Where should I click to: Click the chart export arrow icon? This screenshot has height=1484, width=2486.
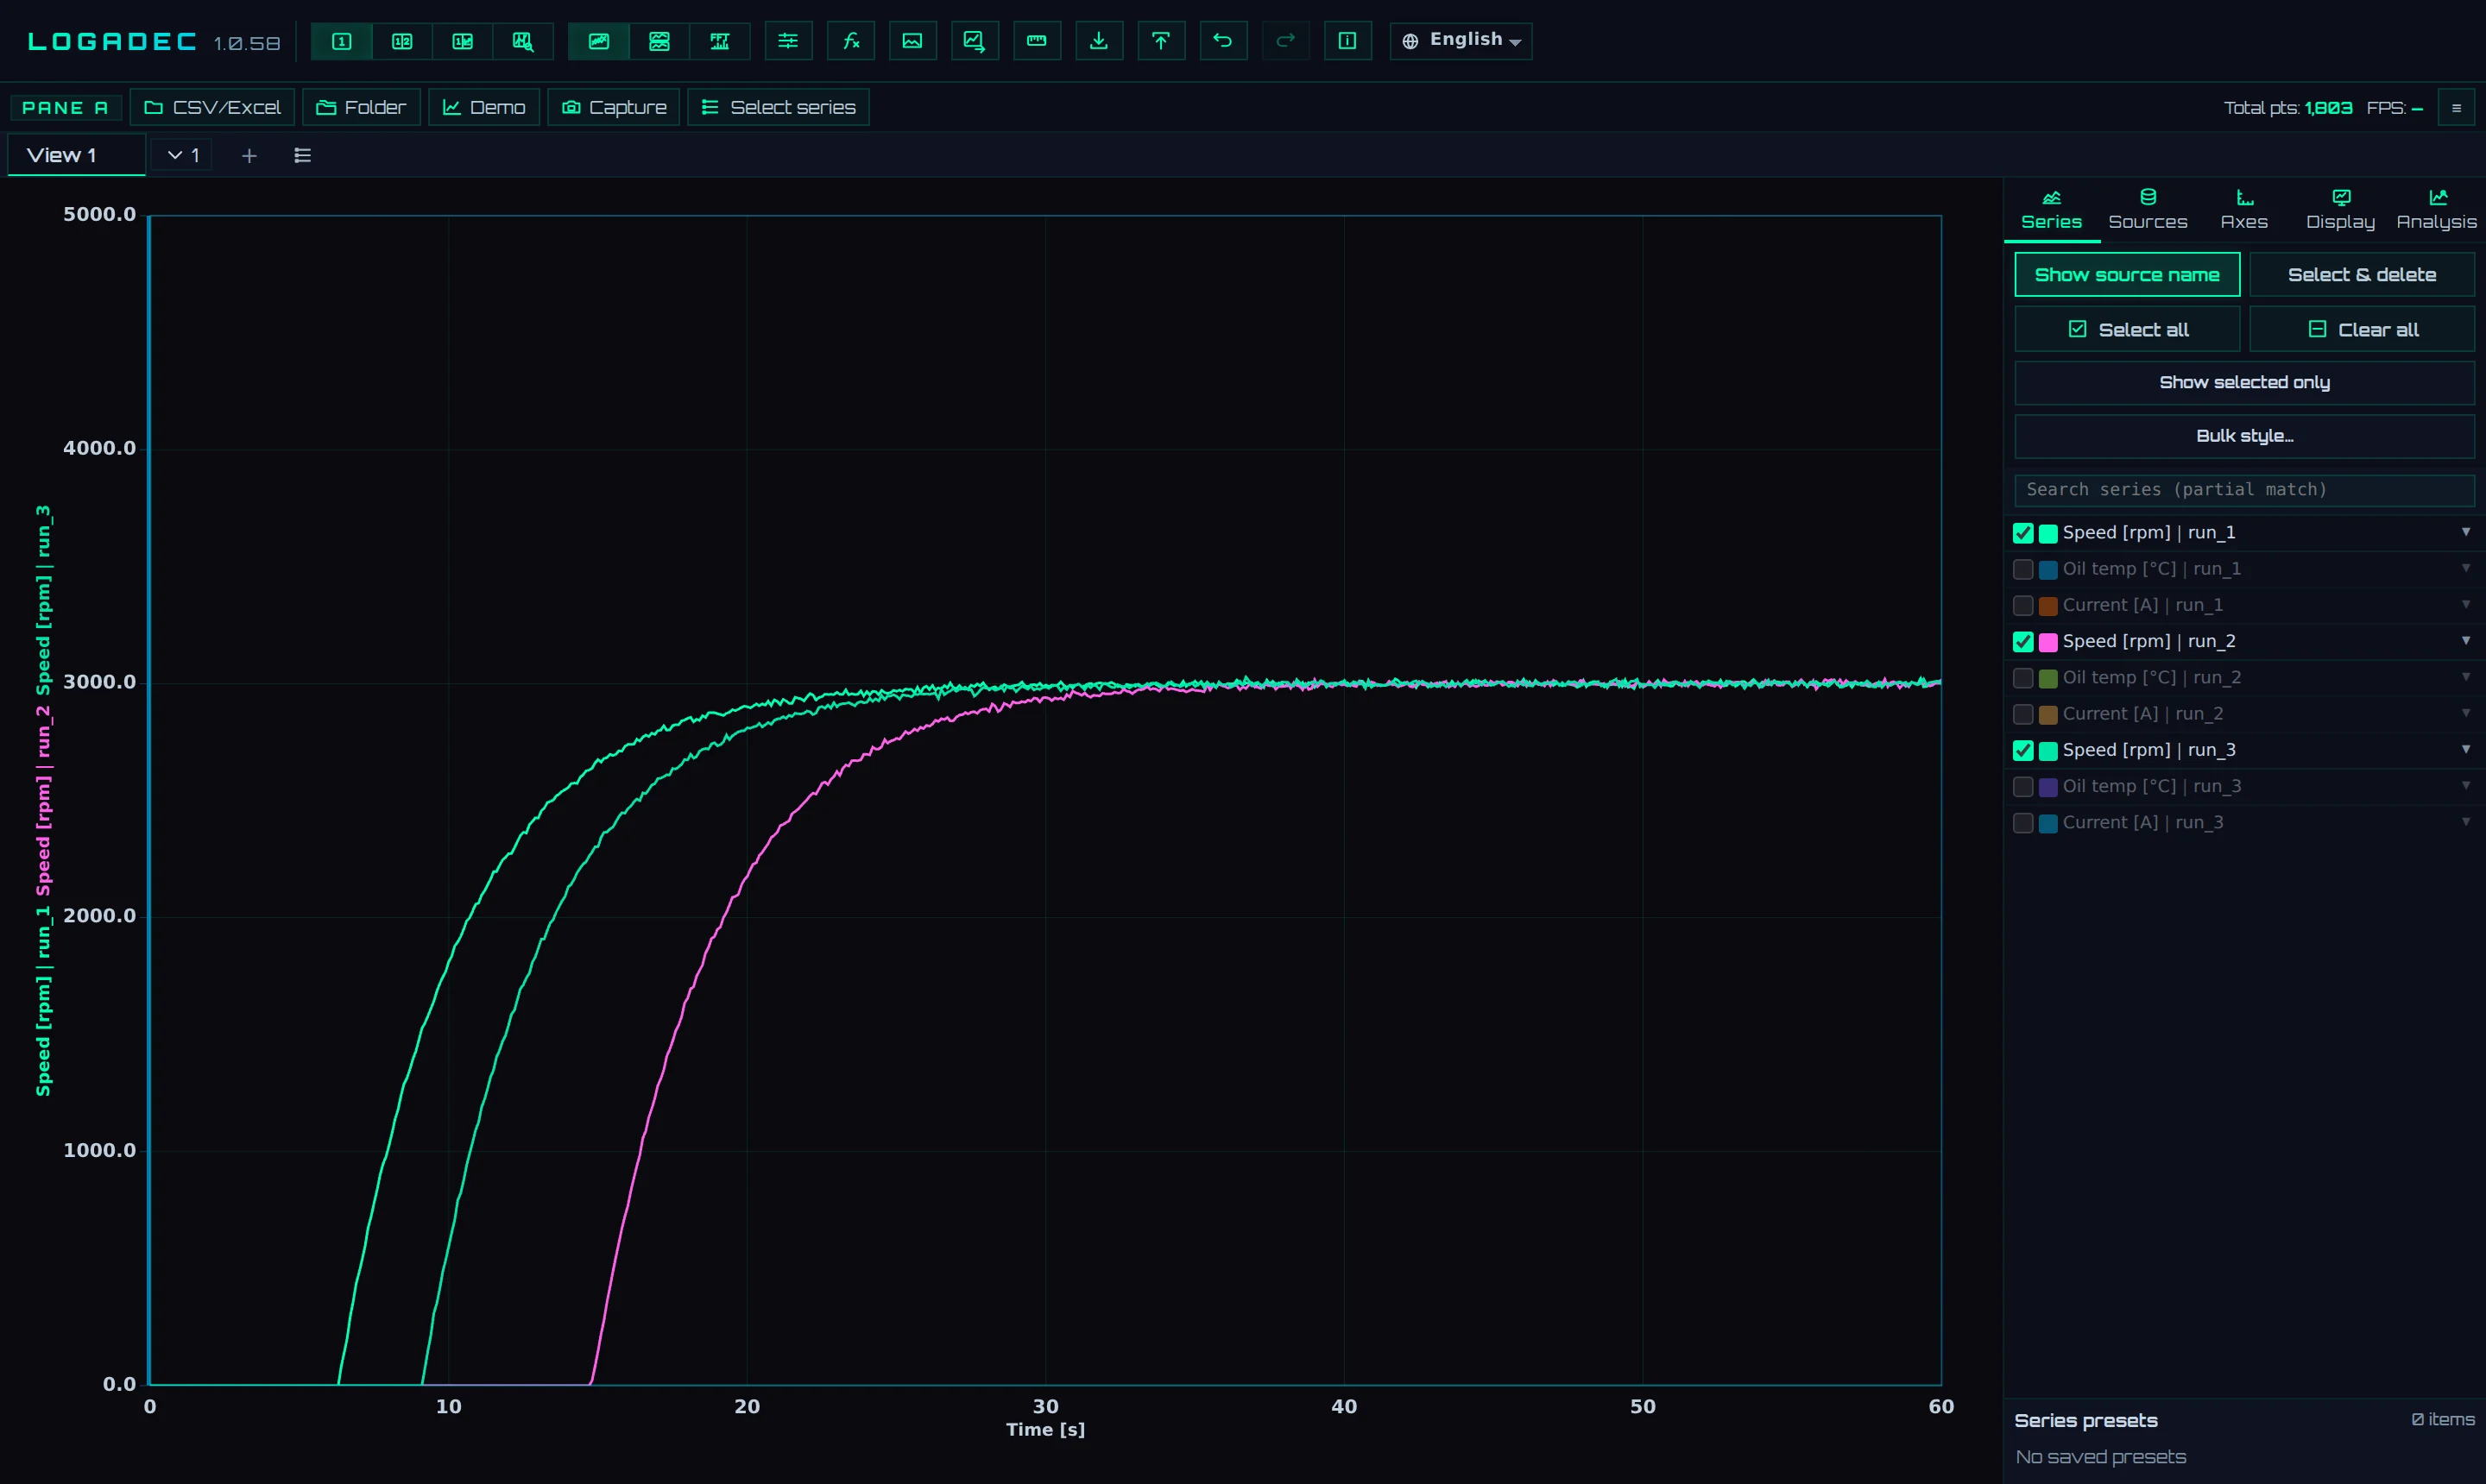point(975,41)
